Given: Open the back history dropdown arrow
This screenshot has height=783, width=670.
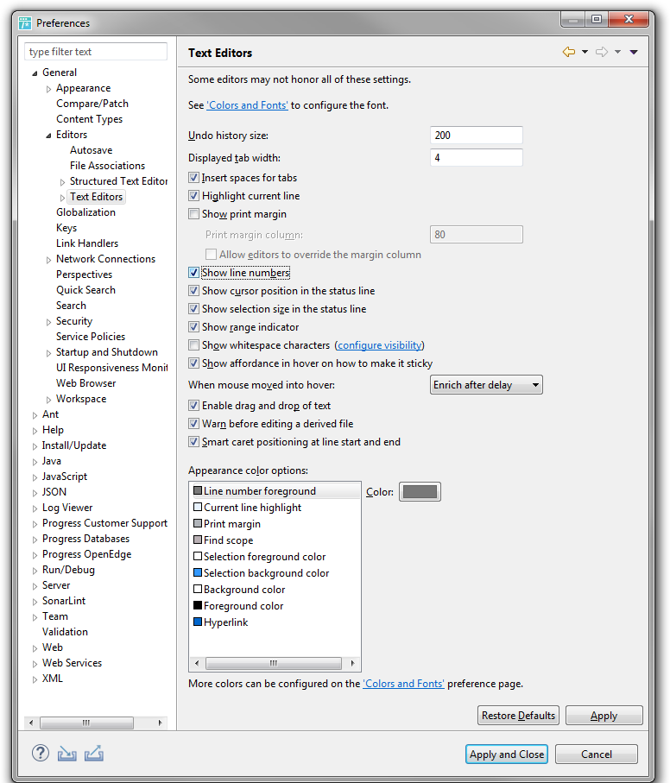Looking at the screenshot, I should tap(585, 52).
